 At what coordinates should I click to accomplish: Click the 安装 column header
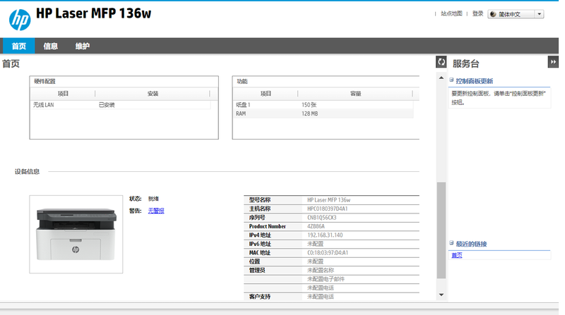(153, 94)
